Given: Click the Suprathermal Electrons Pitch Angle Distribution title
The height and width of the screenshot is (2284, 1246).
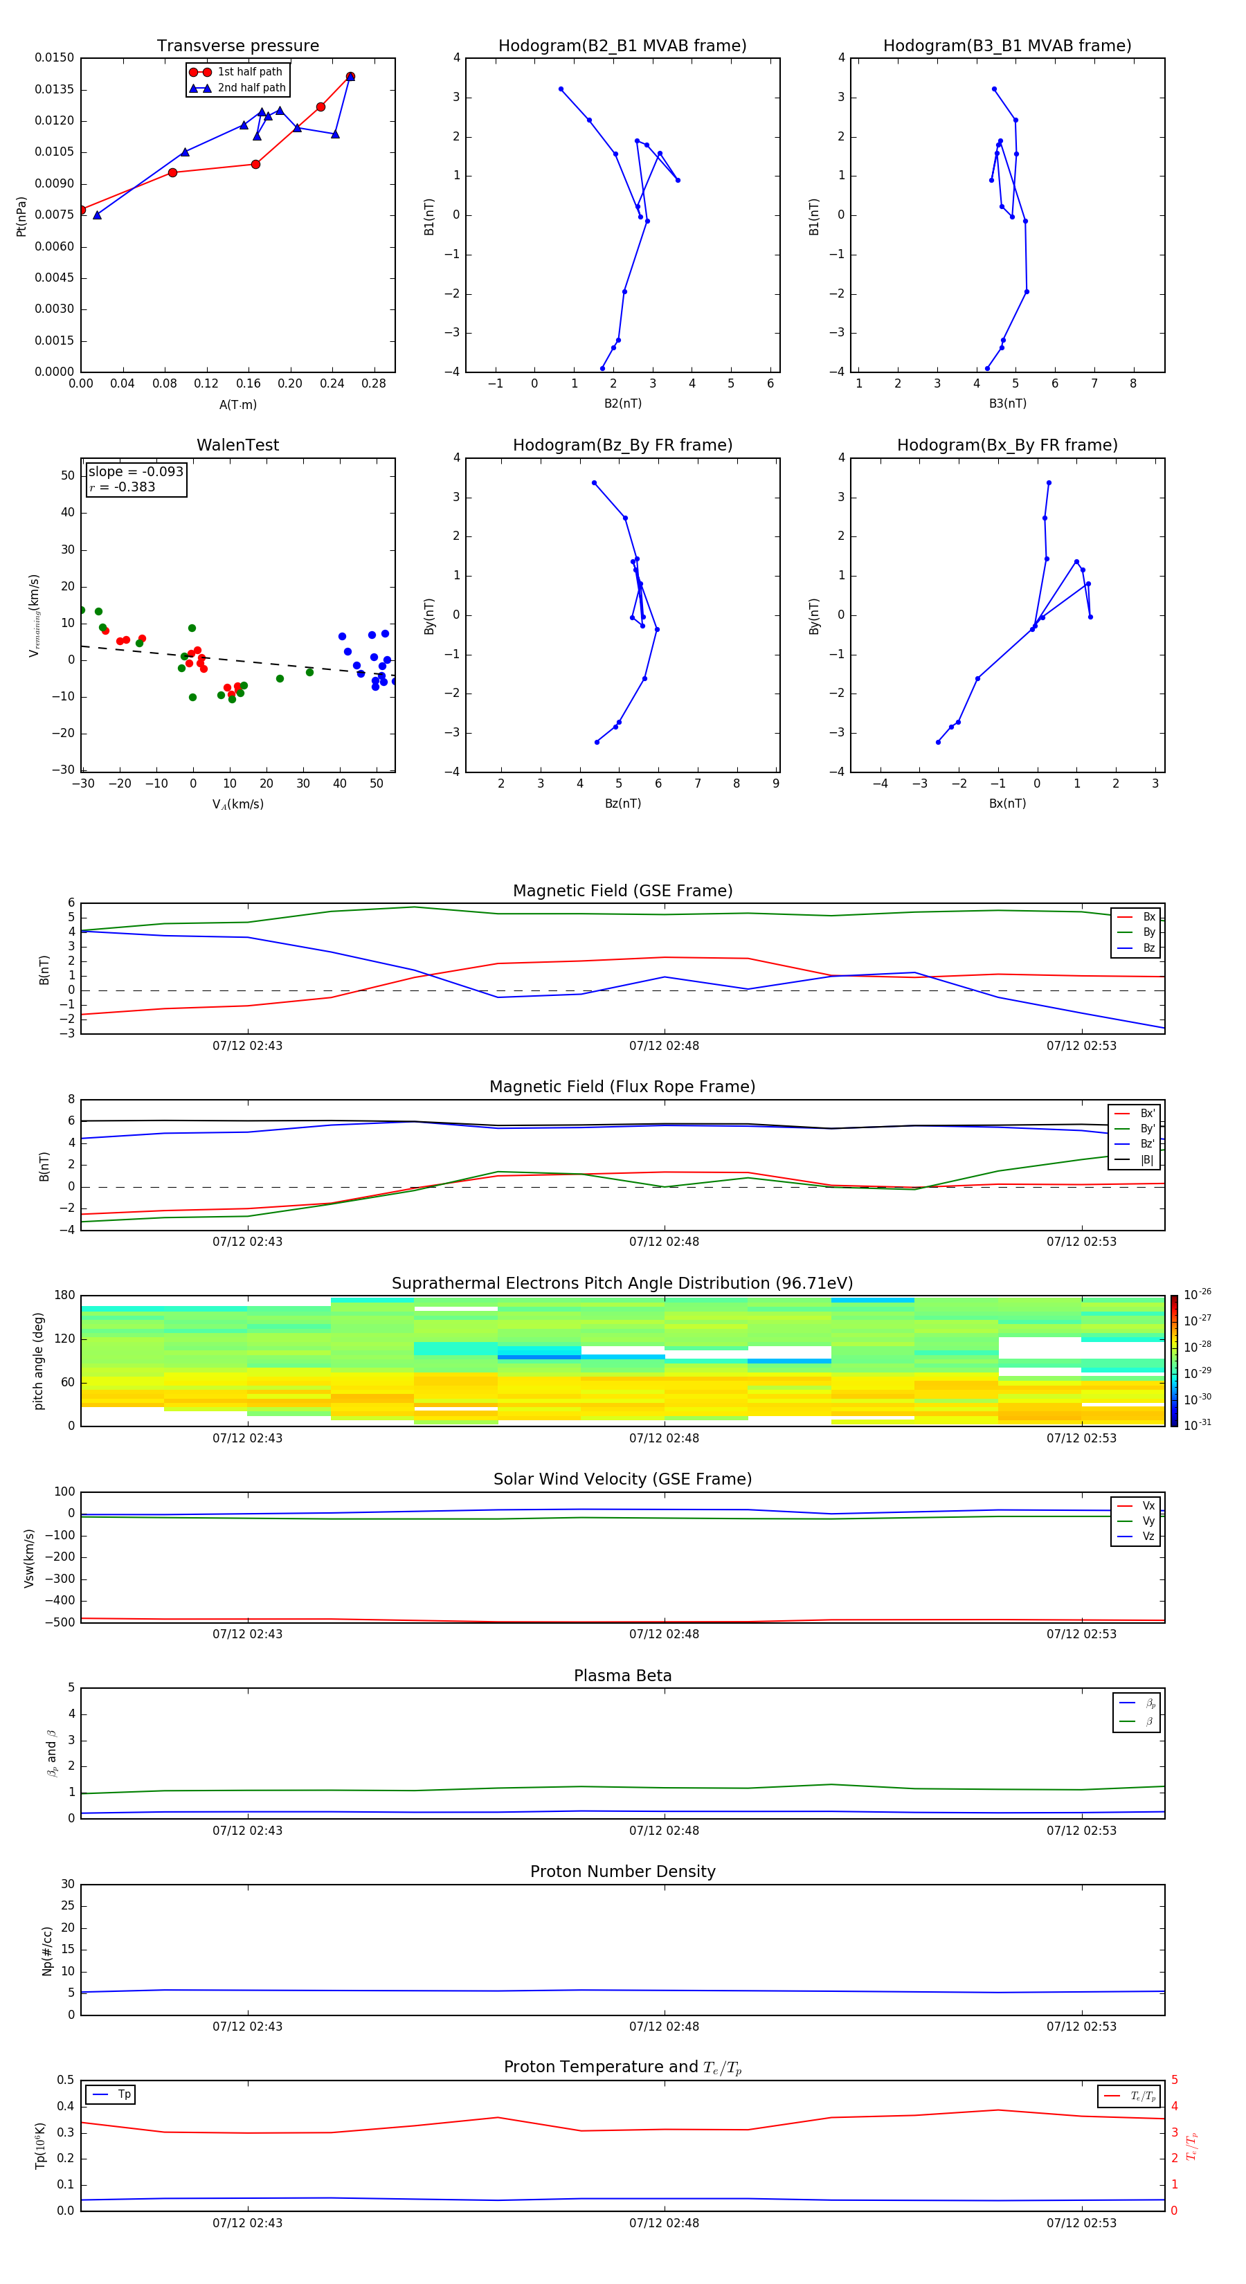Looking at the screenshot, I should 622,1284.
